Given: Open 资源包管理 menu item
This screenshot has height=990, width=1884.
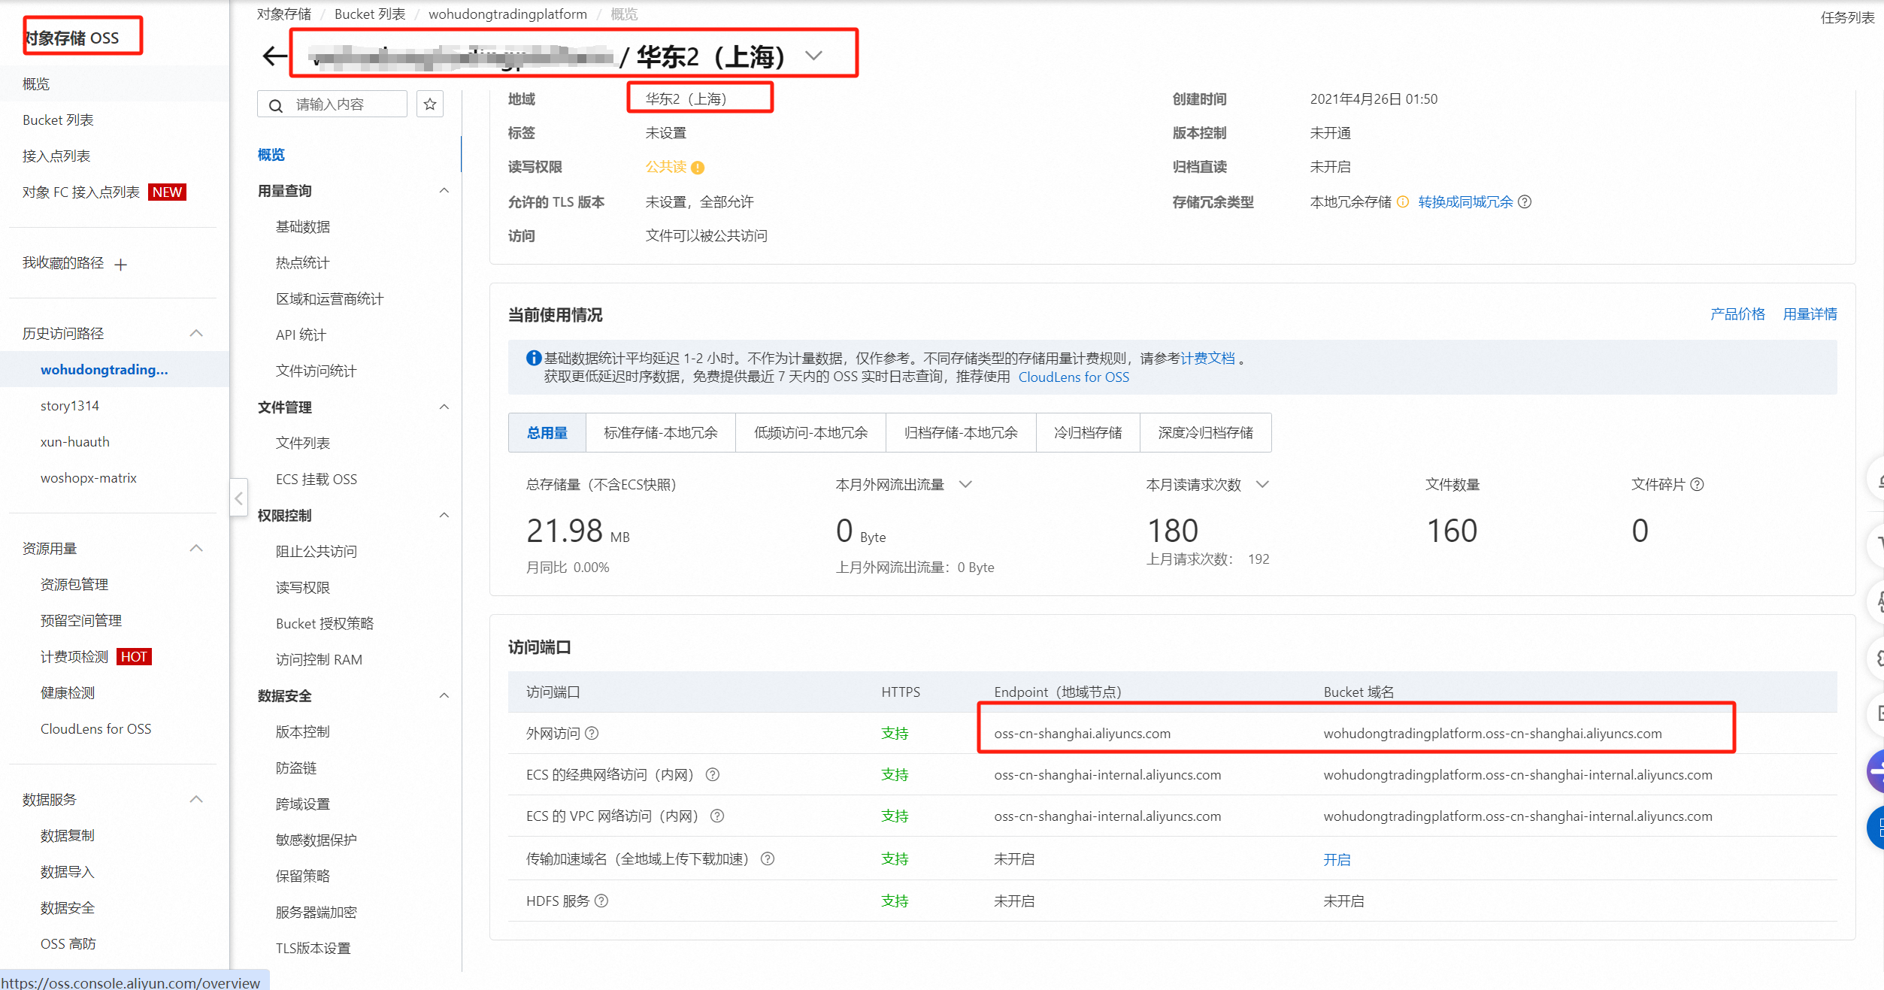Looking at the screenshot, I should (74, 585).
